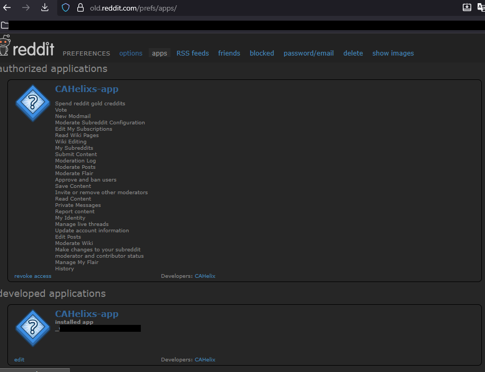This screenshot has width=485, height=372.
Task: Click the 'developed applications' heading
Action: [53, 294]
